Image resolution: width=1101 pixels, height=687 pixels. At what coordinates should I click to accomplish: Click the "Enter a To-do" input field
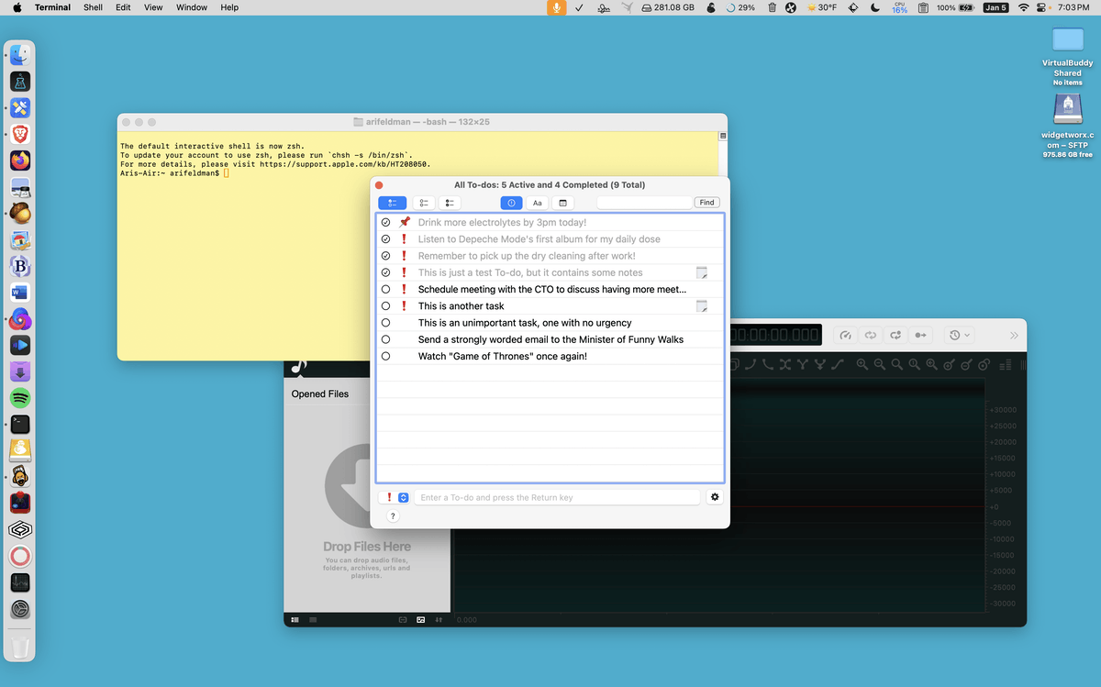coord(557,497)
